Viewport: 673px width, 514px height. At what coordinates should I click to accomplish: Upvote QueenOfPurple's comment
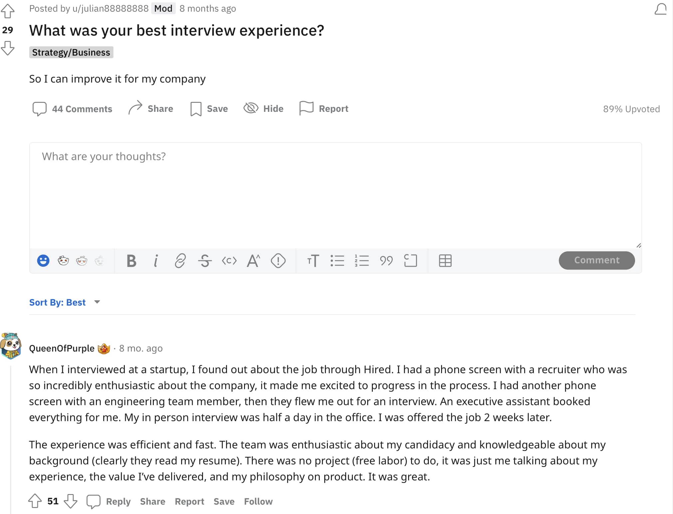tap(36, 501)
